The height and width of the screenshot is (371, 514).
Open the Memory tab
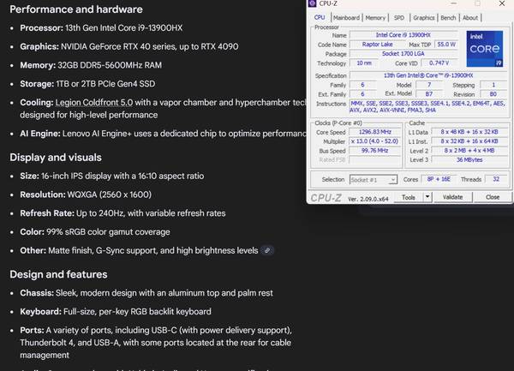pyautogui.click(x=374, y=17)
